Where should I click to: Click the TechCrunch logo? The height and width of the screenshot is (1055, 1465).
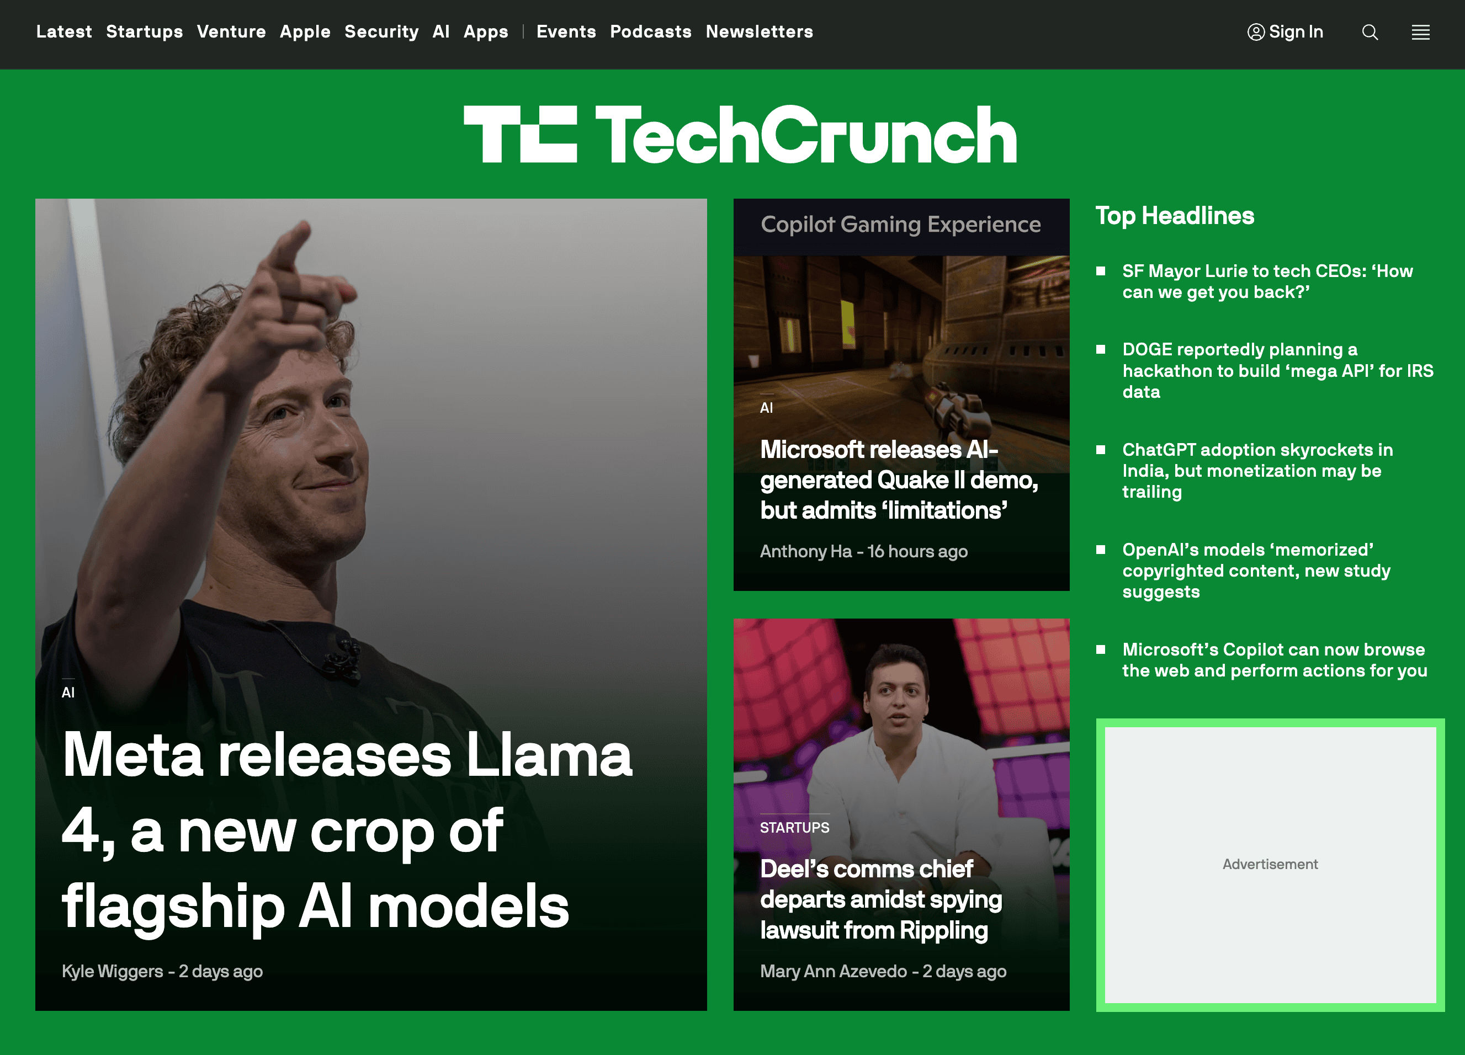click(x=740, y=134)
